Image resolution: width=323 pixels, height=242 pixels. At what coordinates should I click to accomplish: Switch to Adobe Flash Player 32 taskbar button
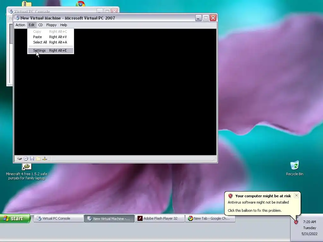click(160, 218)
